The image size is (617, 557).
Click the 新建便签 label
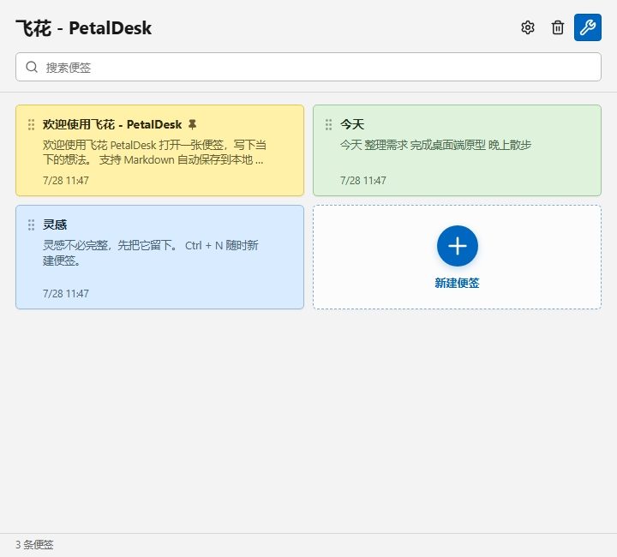tap(457, 283)
